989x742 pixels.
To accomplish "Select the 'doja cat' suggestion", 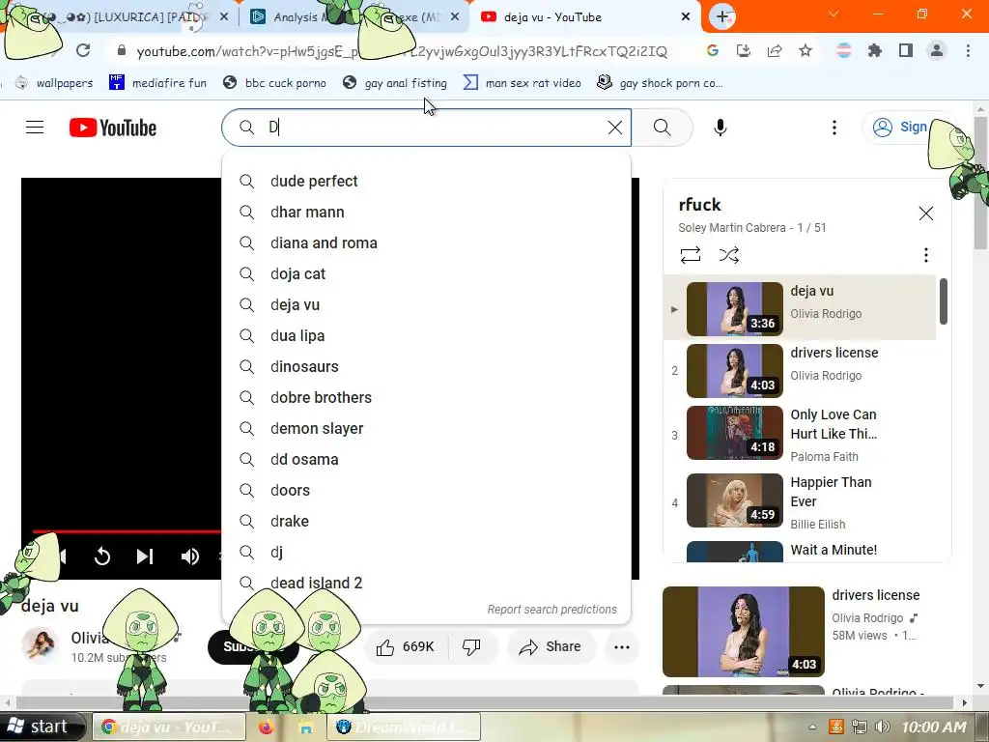I will (x=426, y=273).
